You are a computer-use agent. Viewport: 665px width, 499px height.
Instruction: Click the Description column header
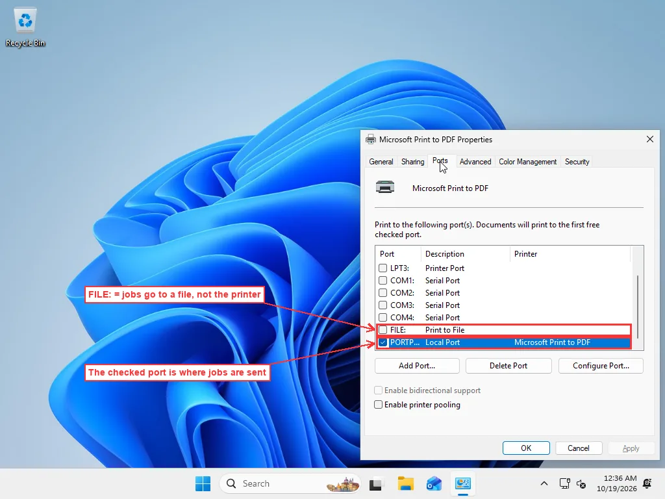(465, 254)
